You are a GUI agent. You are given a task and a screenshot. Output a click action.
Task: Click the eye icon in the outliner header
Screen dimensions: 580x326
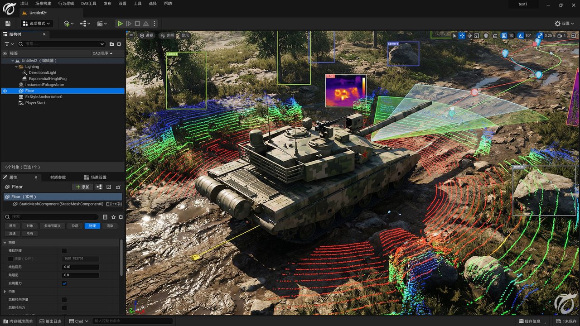[x=5, y=53]
